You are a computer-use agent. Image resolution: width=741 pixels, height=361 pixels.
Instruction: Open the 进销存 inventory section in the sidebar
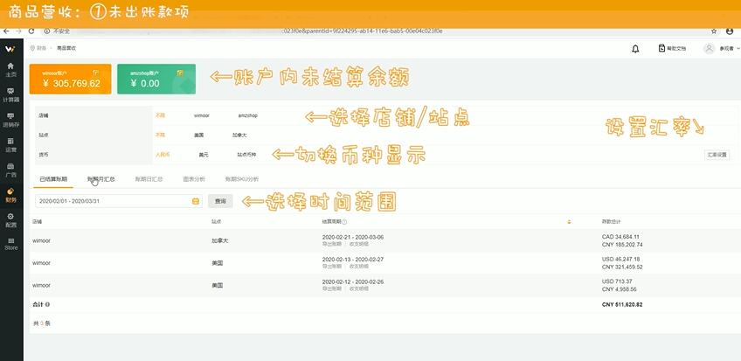10,120
